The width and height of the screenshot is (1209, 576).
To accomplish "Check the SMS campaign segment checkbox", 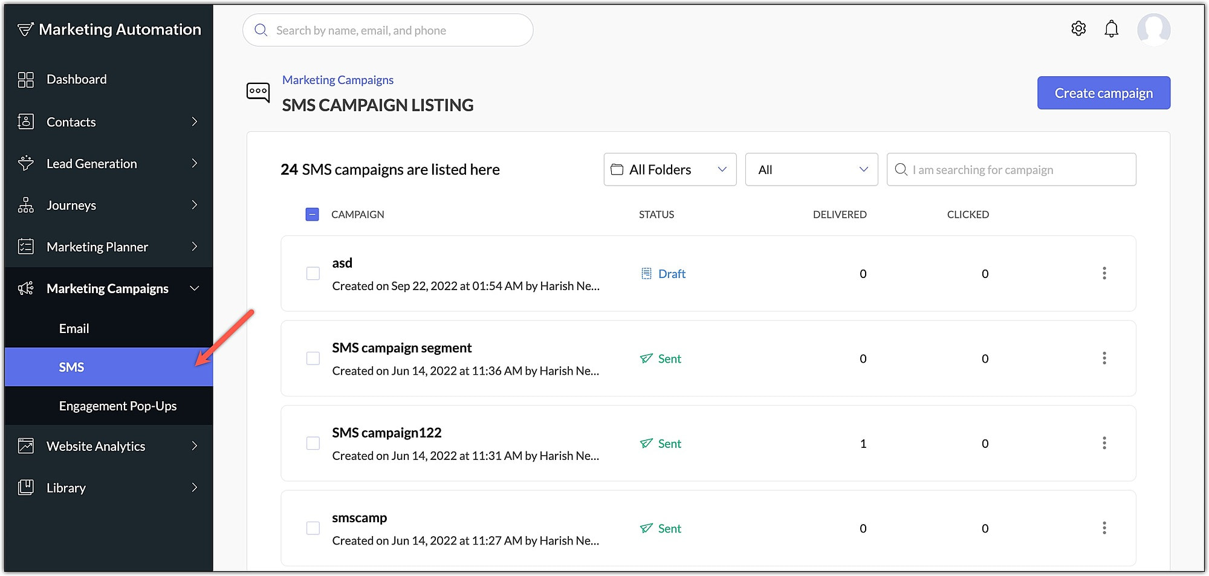I will [x=313, y=358].
